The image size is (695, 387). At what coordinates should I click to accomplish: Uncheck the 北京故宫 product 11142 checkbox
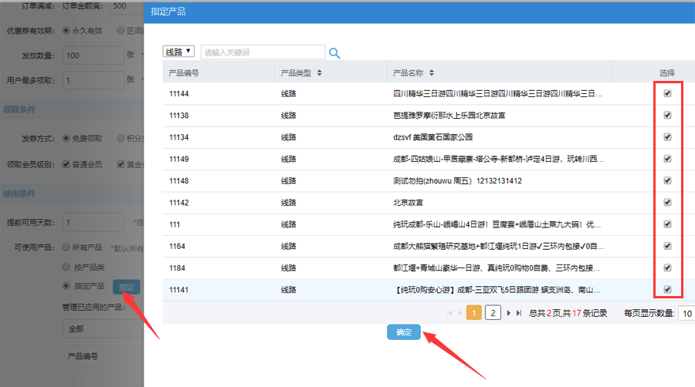tap(667, 203)
